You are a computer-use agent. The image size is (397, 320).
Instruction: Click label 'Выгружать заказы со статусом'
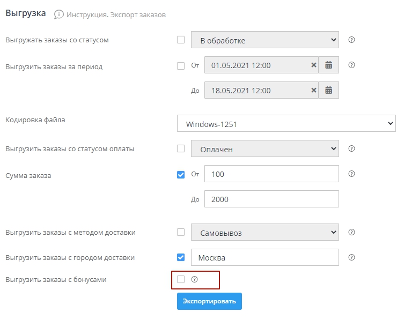pyautogui.click(x=57, y=40)
